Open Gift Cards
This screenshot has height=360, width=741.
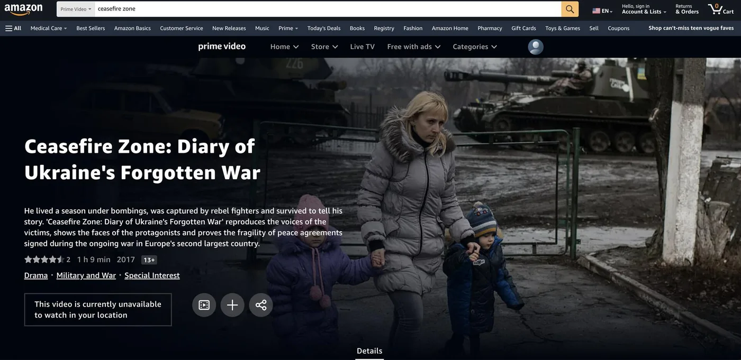tap(523, 28)
